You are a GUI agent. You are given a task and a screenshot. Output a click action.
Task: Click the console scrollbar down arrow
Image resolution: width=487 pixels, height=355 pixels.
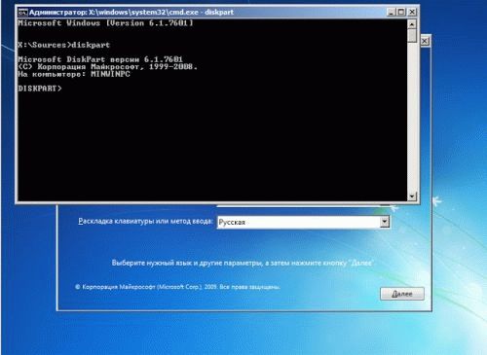[412, 196]
